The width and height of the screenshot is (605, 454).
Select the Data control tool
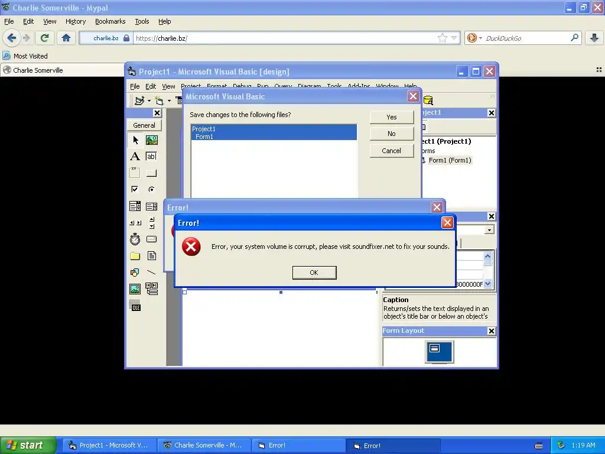[152, 288]
